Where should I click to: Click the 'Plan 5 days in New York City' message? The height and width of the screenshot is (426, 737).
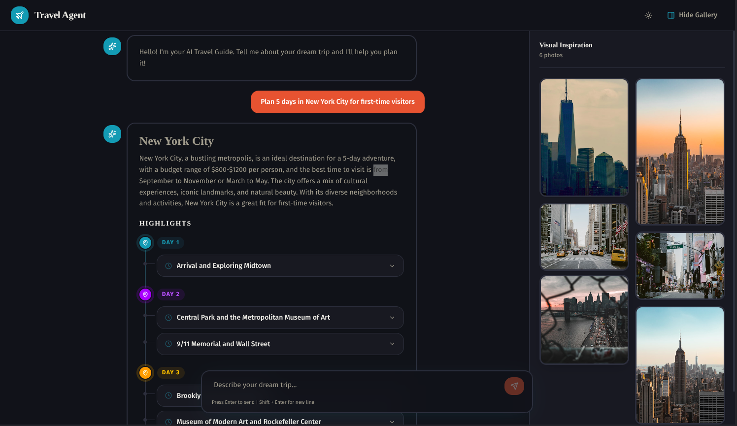pos(337,102)
